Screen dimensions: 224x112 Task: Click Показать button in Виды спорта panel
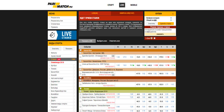click(x=69, y=49)
